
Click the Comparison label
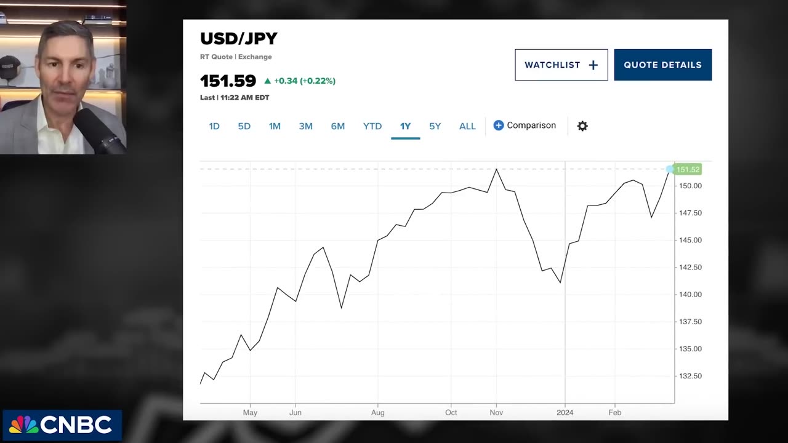click(x=531, y=126)
